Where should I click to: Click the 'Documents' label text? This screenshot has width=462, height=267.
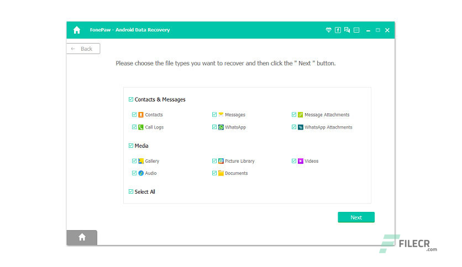237,173
